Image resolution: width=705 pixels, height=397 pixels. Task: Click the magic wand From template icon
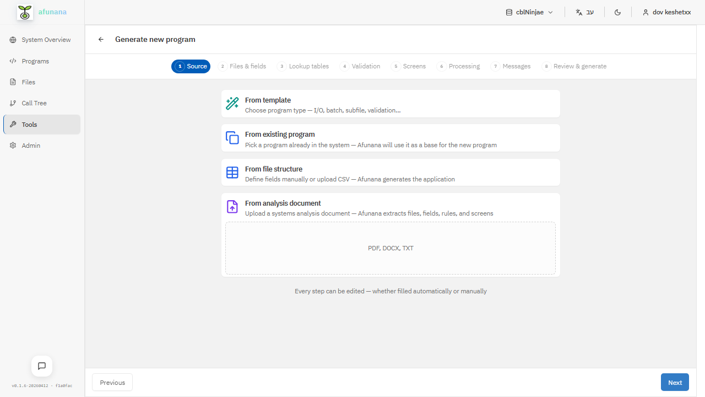[x=232, y=103]
